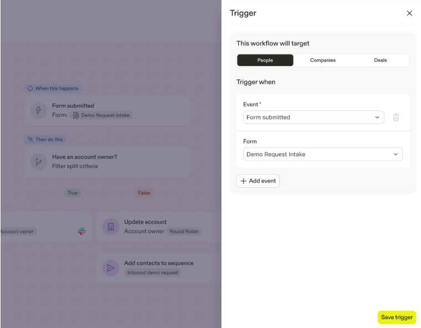Click the Save trigger button

pyautogui.click(x=396, y=317)
